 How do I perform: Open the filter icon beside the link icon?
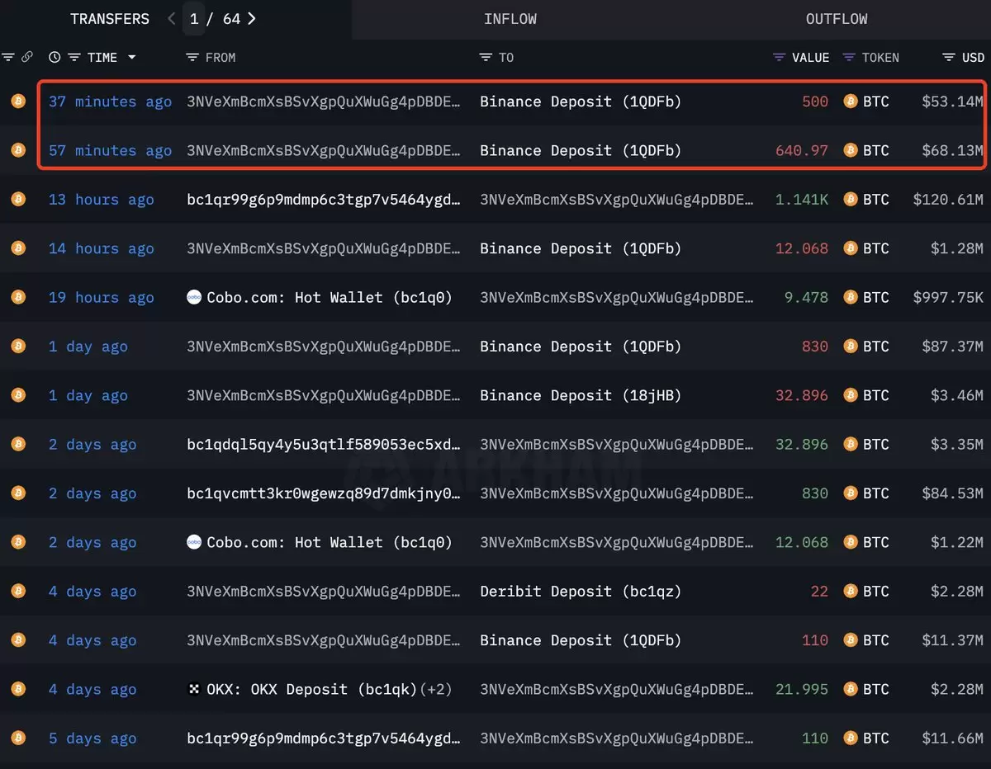(8, 57)
